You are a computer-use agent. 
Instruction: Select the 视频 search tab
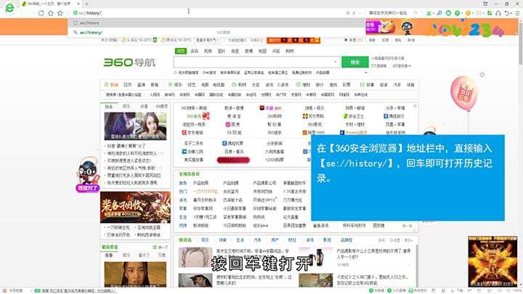[x=208, y=51]
